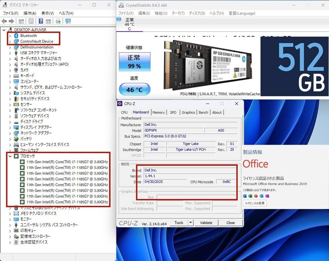Click the ライセンスの変更 button
329x261 pixels.
(255, 203)
